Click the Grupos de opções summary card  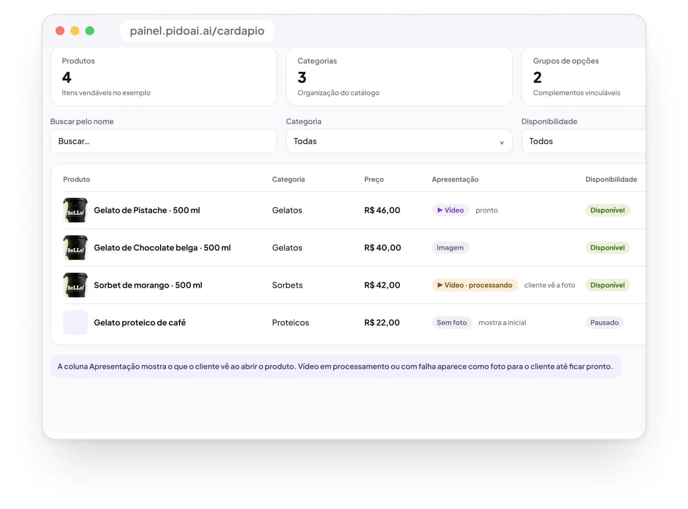coord(584,77)
